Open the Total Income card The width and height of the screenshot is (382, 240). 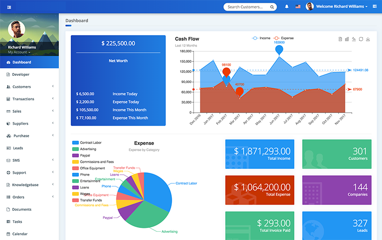[260, 154]
